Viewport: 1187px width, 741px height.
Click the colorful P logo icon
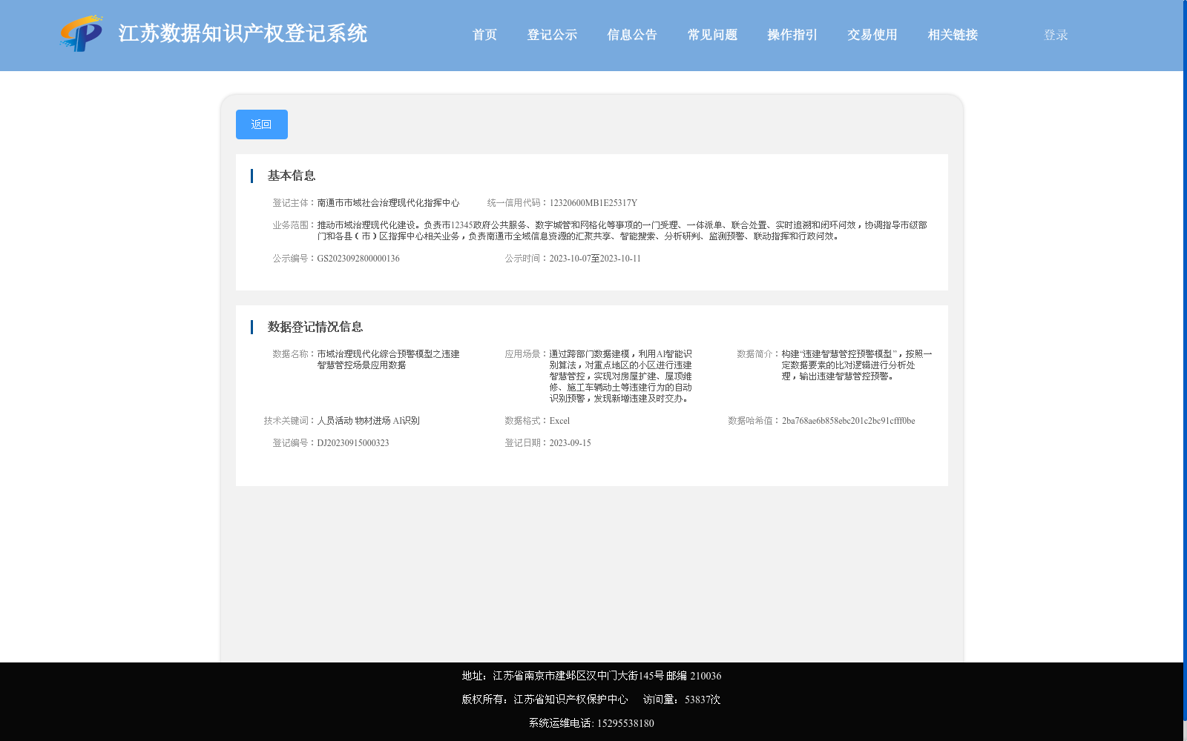click(82, 33)
